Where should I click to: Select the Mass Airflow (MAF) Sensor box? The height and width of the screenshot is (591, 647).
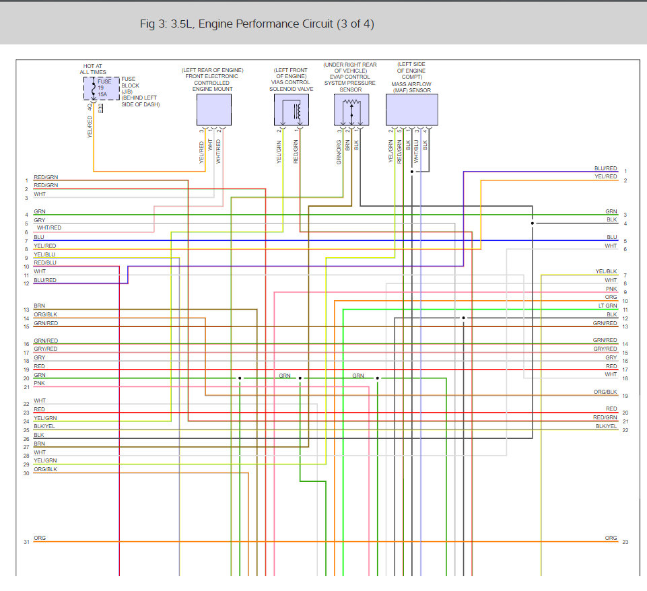tap(412, 110)
